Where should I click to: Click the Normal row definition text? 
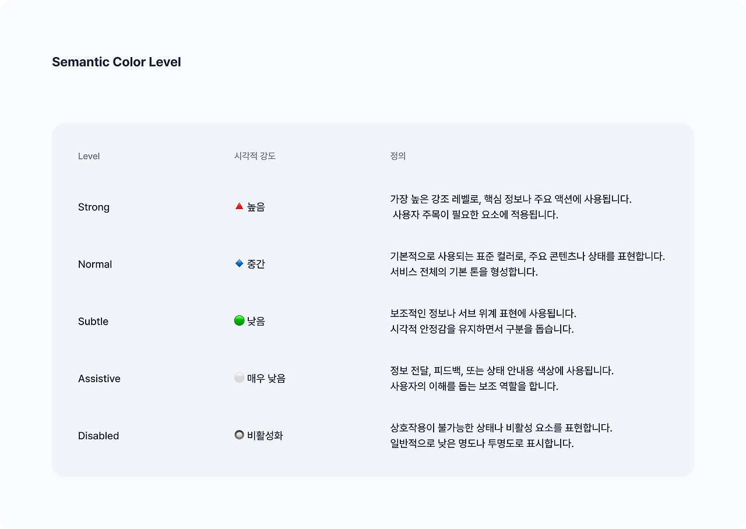[x=527, y=264]
